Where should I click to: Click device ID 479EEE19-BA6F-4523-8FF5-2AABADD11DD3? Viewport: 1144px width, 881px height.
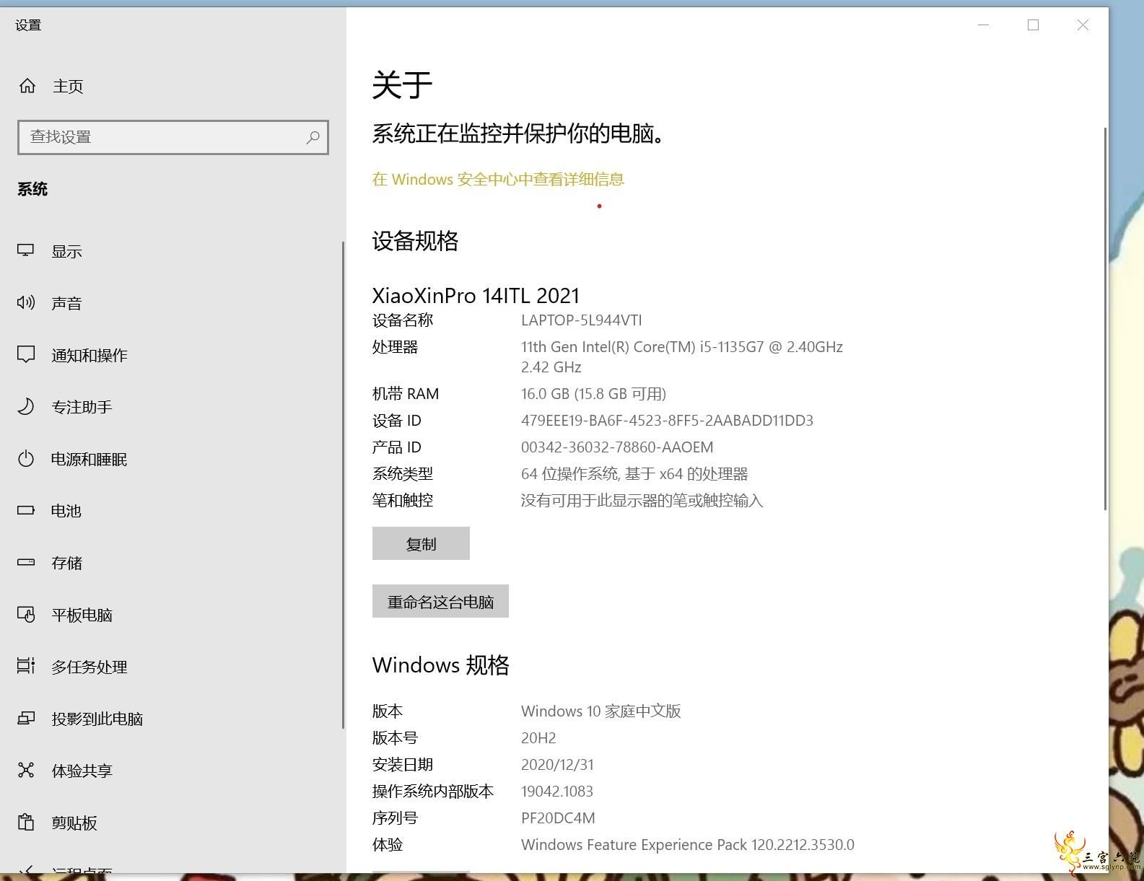click(x=667, y=421)
